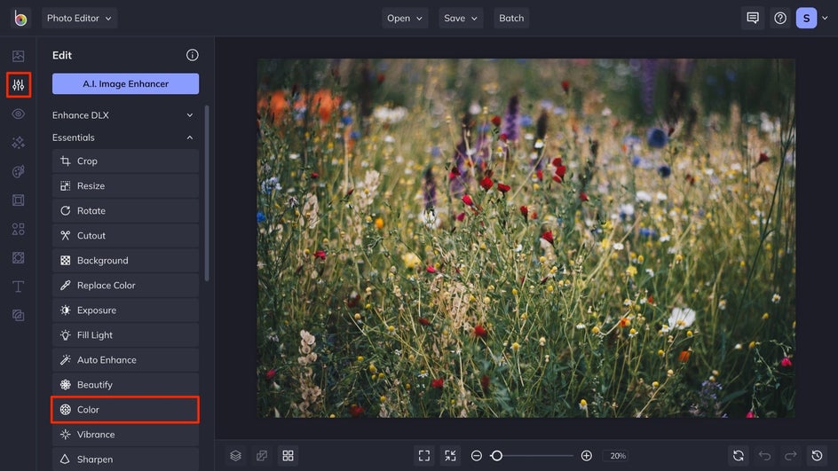Open the Save dropdown menu
Viewport: 838px width, 471px height.
(460, 18)
